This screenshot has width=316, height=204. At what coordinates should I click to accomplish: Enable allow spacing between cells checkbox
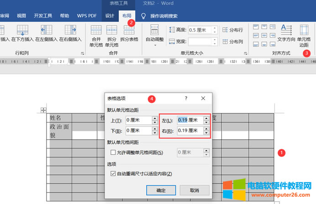click(x=114, y=152)
